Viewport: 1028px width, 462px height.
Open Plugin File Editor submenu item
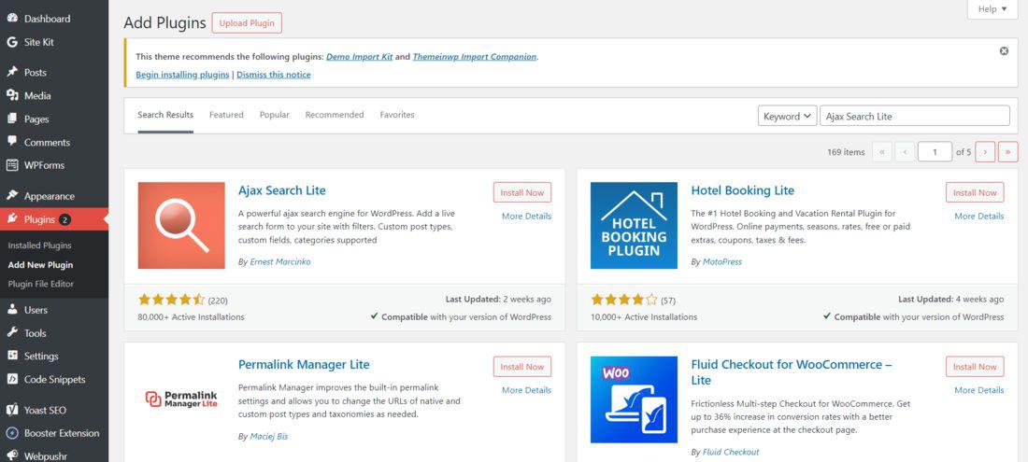pos(40,284)
